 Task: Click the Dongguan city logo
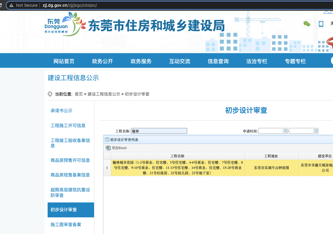(x=63, y=24)
